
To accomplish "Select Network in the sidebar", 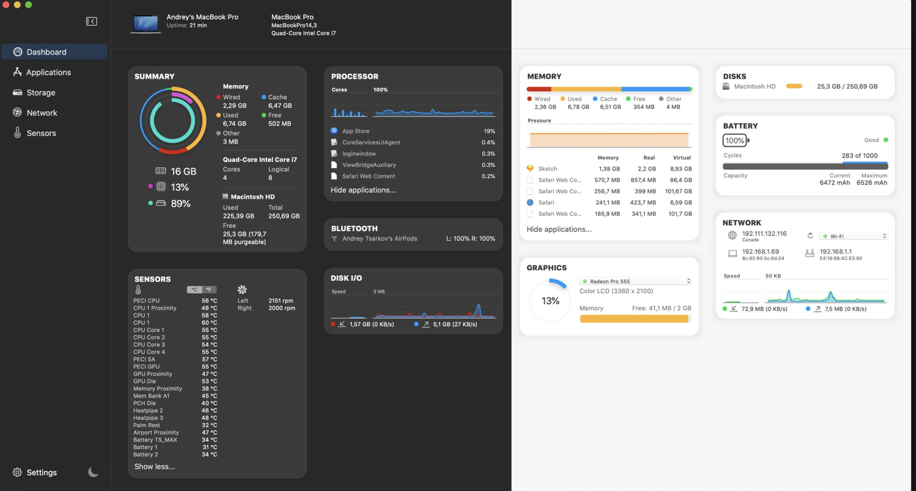I will 42,113.
